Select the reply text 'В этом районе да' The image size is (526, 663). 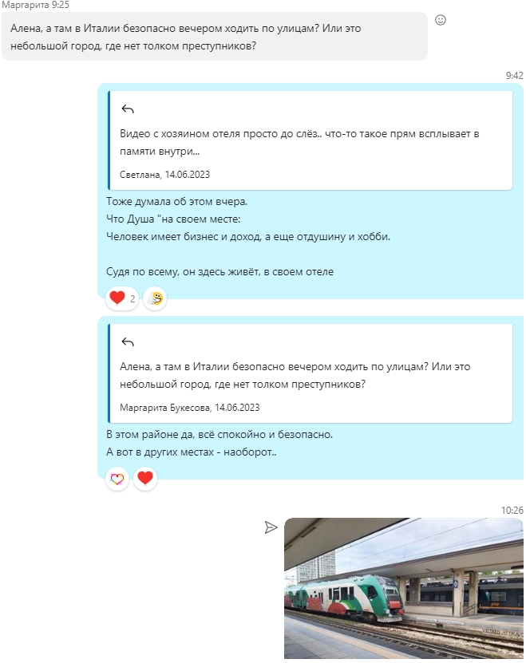tap(149, 434)
